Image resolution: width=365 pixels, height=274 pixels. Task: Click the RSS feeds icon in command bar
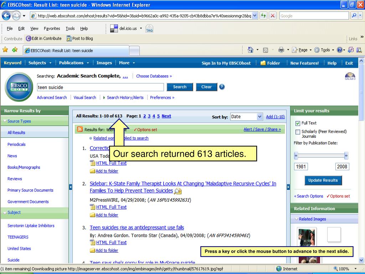pos(265,50)
